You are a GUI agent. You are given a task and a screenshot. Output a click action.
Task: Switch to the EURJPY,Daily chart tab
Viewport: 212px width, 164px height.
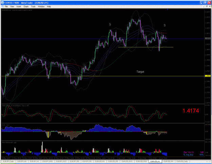tap(8, 161)
